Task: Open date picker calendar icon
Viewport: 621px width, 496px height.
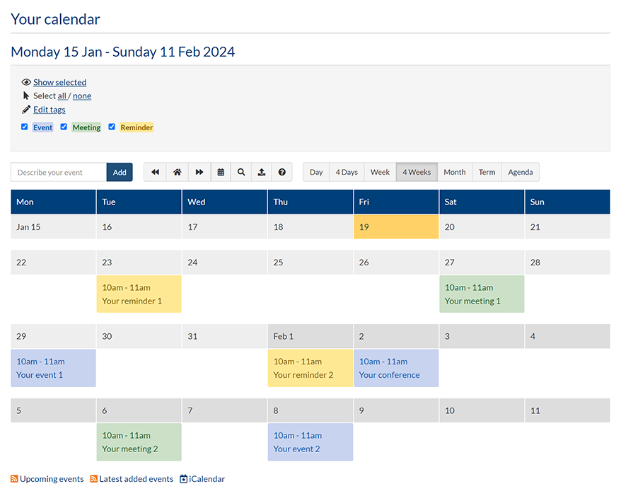Action: point(221,172)
